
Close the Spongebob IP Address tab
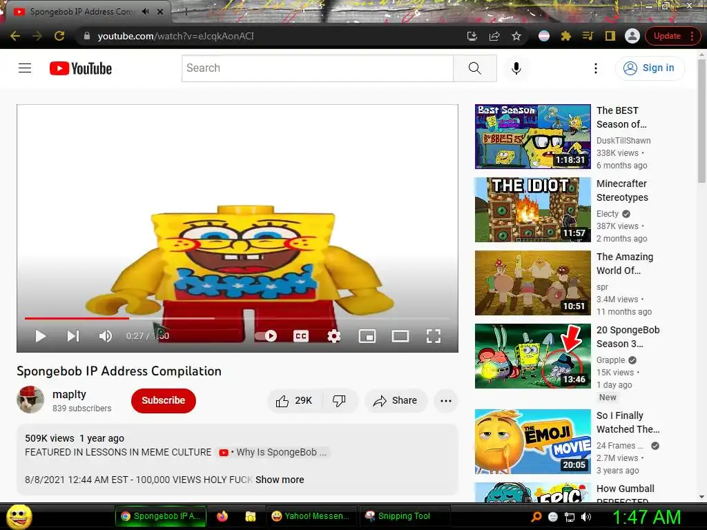pyautogui.click(x=160, y=12)
